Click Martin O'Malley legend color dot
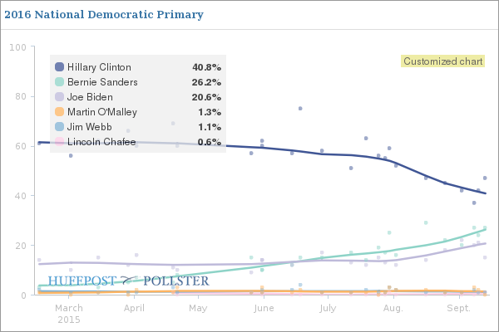Screen dimensions: 499x332 click(x=59, y=112)
